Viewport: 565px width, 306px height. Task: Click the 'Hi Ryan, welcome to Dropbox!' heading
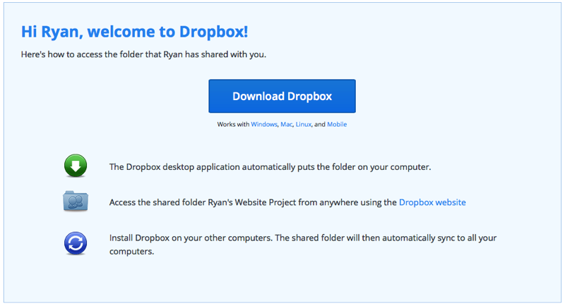click(x=134, y=32)
